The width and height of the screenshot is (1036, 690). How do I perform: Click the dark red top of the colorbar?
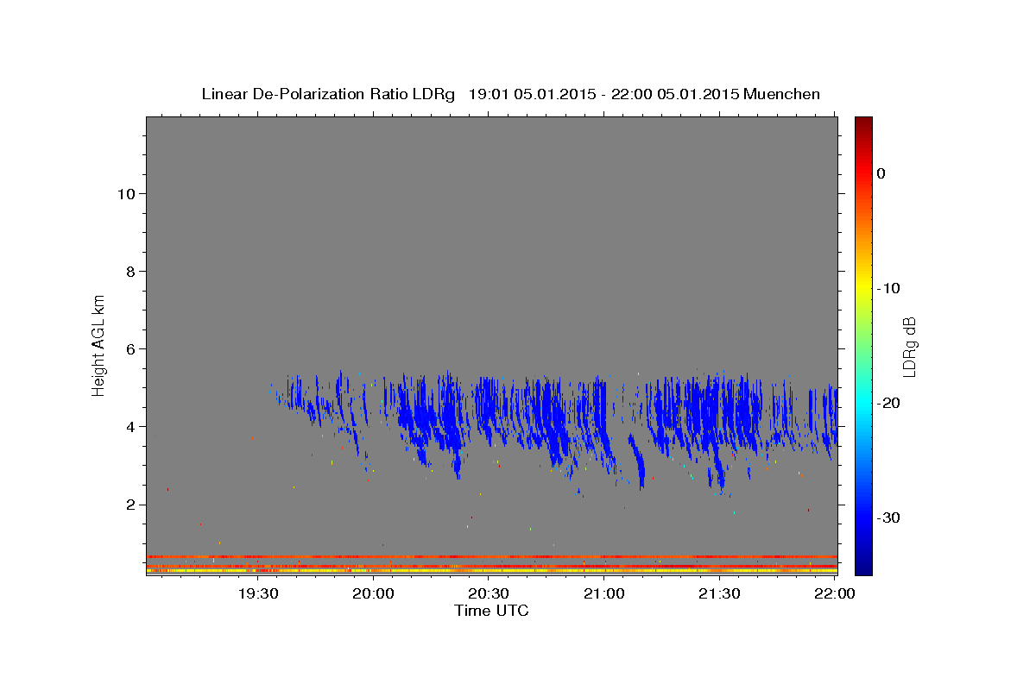tap(863, 125)
